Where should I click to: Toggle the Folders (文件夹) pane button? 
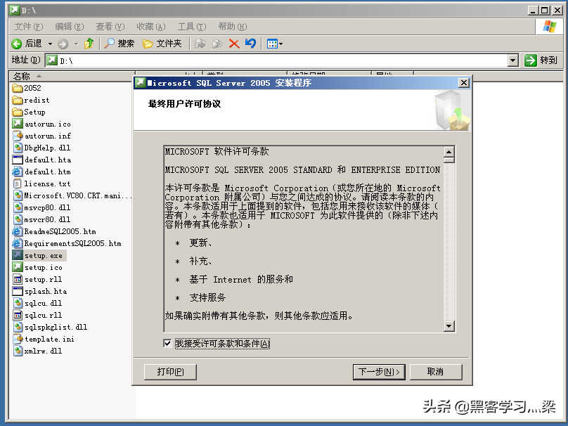pyautogui.click(x=162, y=44)
